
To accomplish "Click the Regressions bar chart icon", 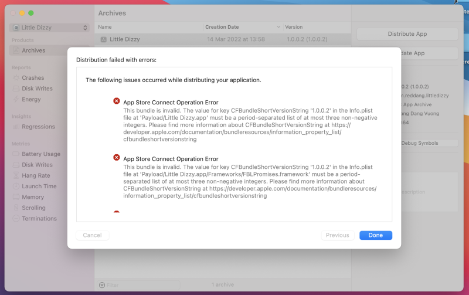I will click(x=16, y=127).
